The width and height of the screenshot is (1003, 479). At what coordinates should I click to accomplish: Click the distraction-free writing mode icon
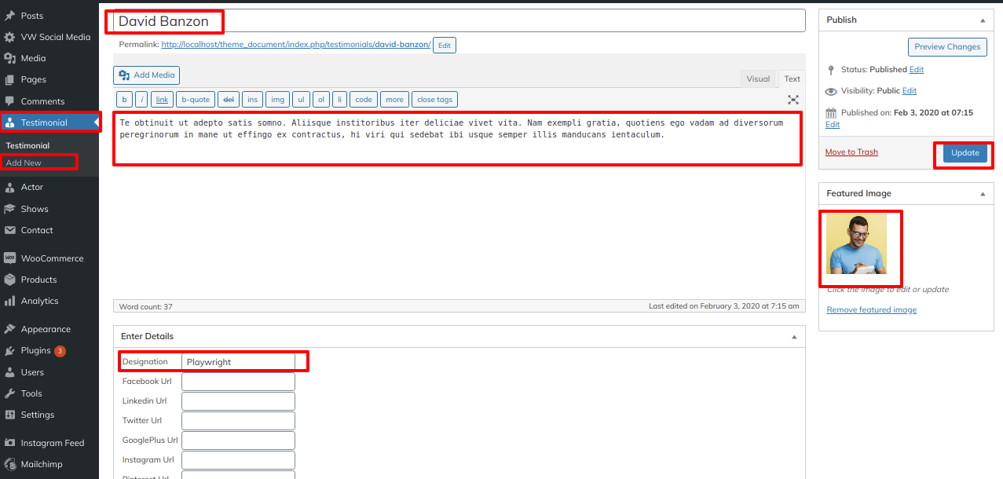pos(793,100)
